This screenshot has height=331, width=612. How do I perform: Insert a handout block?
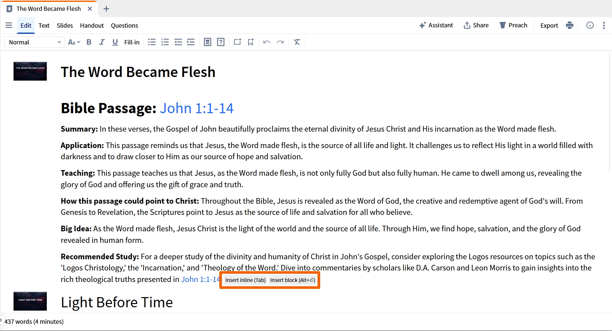[207, 42]
